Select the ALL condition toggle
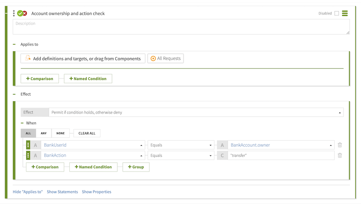Viewport: 361px width, 204px height. click(x=28, y=133)
